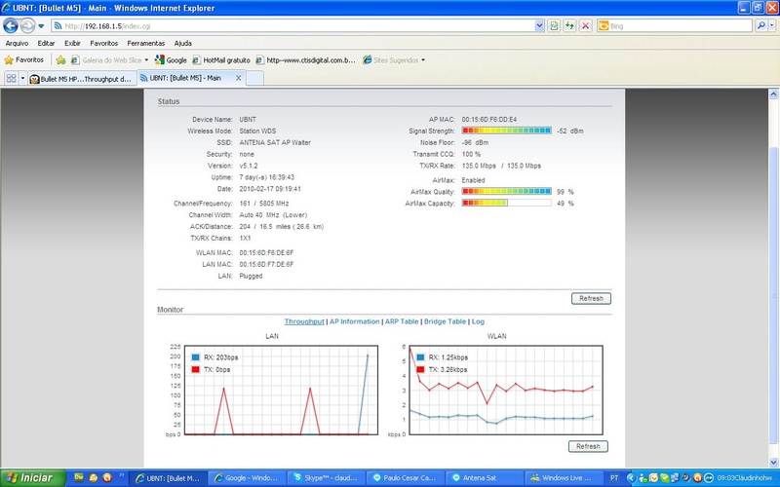Viewport: 780px width, 487px height.
Task: Click the Compatibility View icon
Action: click(x=554, y=26)
